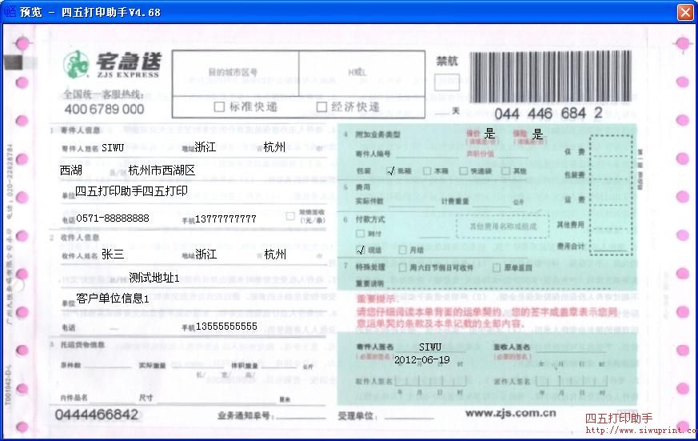Screen dimensions: 698x441
Task: Click the district text 西湖
Action: [x=71, y=170]
